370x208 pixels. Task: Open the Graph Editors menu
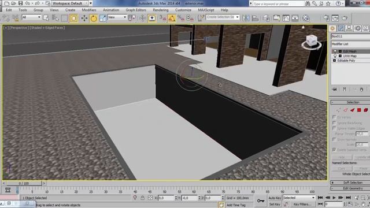click(136, 10)
